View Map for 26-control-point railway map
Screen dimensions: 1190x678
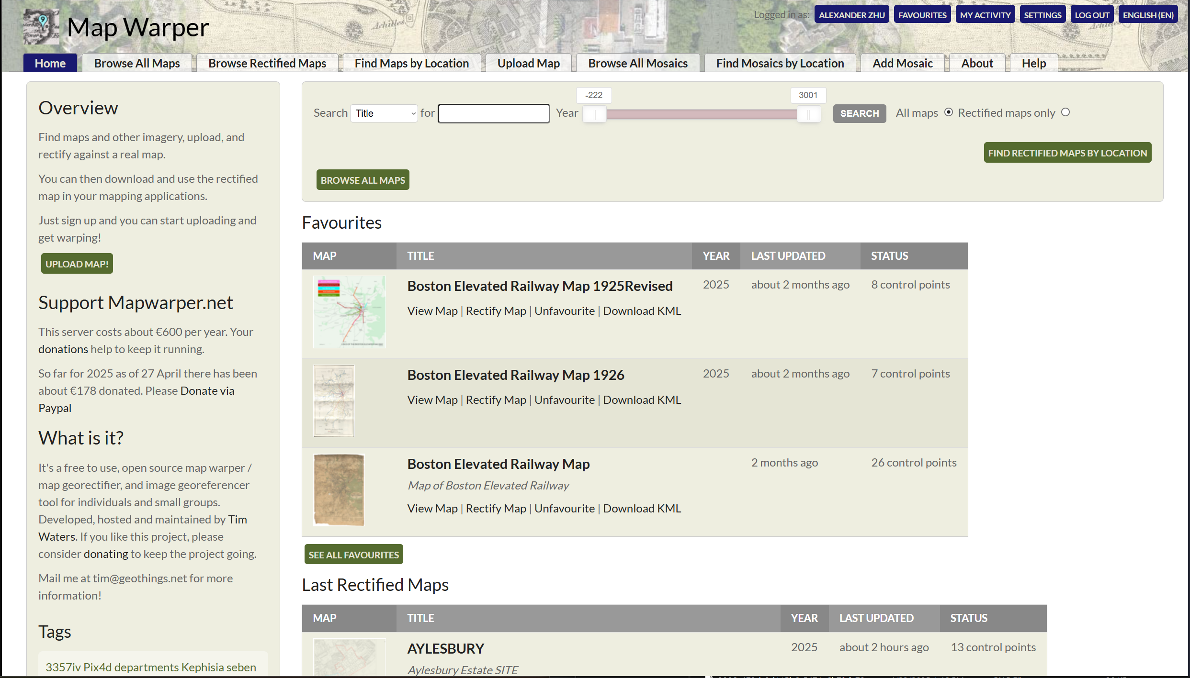(432, 509)
